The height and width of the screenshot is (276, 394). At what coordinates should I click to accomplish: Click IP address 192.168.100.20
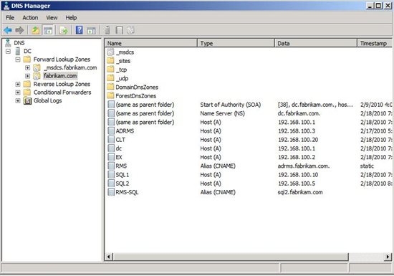click(298, 140)
